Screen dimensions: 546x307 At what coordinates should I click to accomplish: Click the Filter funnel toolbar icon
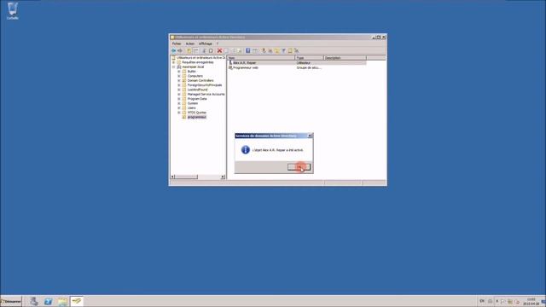pos(283,51)
